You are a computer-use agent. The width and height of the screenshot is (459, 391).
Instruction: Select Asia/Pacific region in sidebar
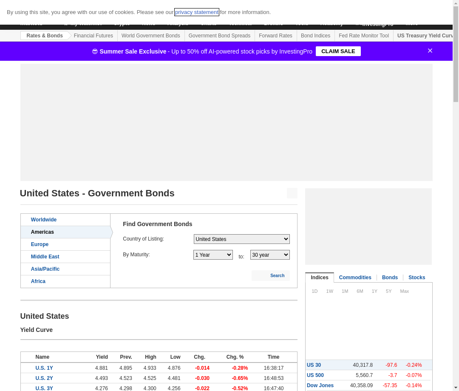pos(45,269)
